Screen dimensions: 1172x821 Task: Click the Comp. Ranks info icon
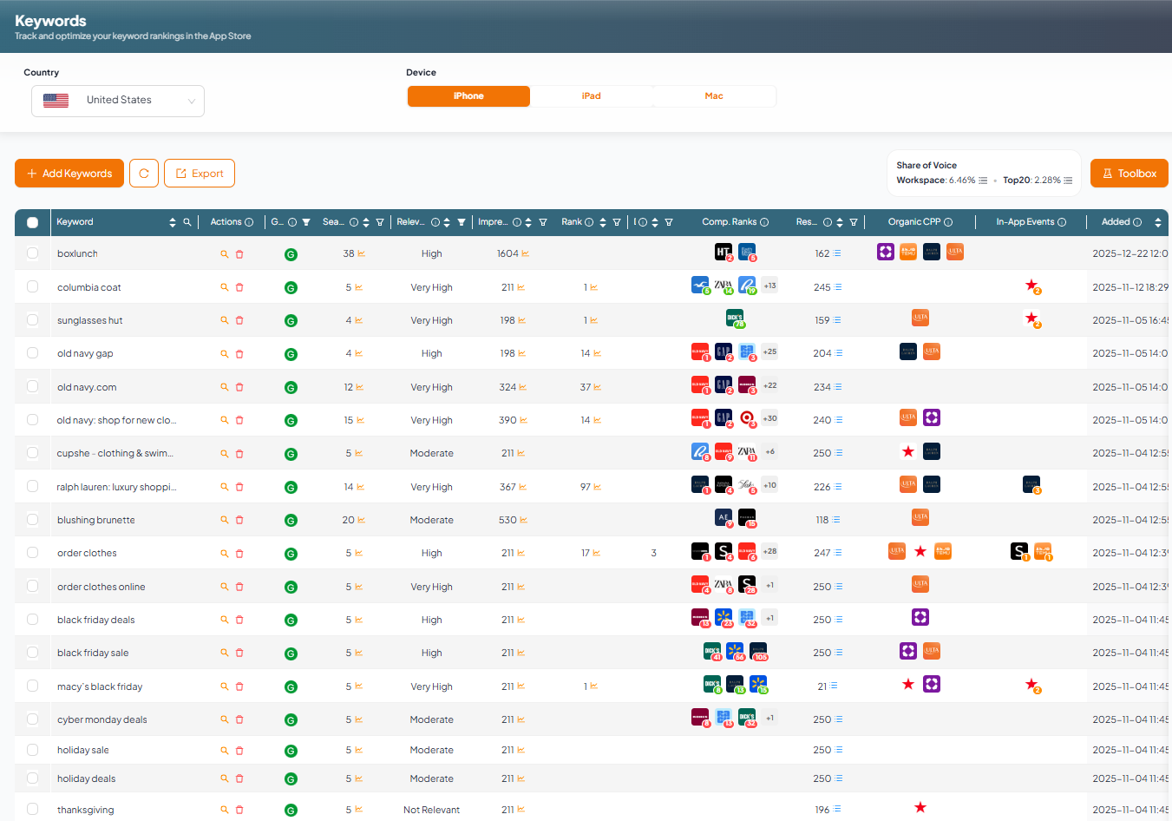(x=764, y=222)
